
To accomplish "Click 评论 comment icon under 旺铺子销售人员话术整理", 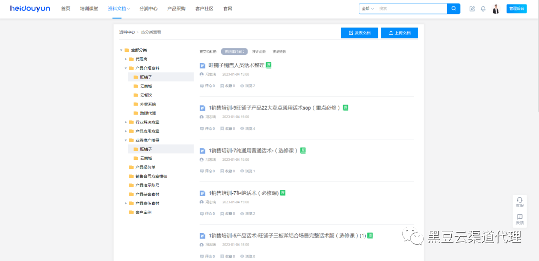I will 202,86.
